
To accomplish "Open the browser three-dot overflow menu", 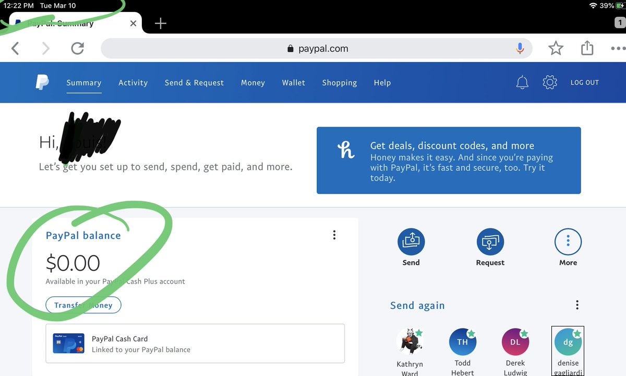I will (618, 48).
